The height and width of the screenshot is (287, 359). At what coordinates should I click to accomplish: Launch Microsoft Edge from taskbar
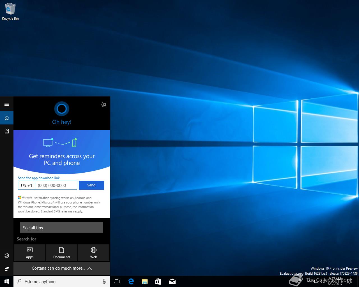coord(131,281)
